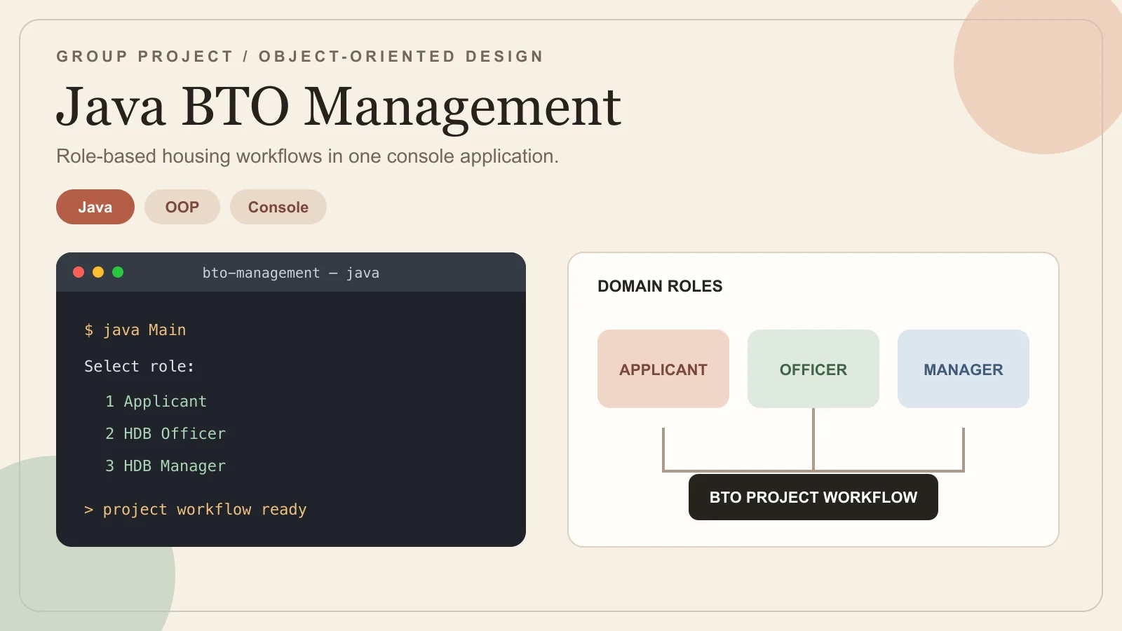The width and height of the screenshot is (1122, 631).
Task: Click the red close dot in terminal
Action: [79, 272]
